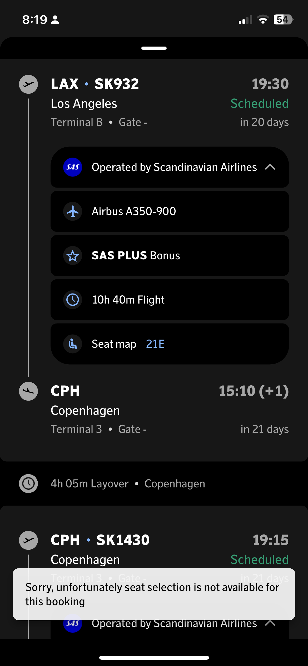Tap the SK932 flight number heading
This screenshot has width=308, height=666.
tap(117, 84)
